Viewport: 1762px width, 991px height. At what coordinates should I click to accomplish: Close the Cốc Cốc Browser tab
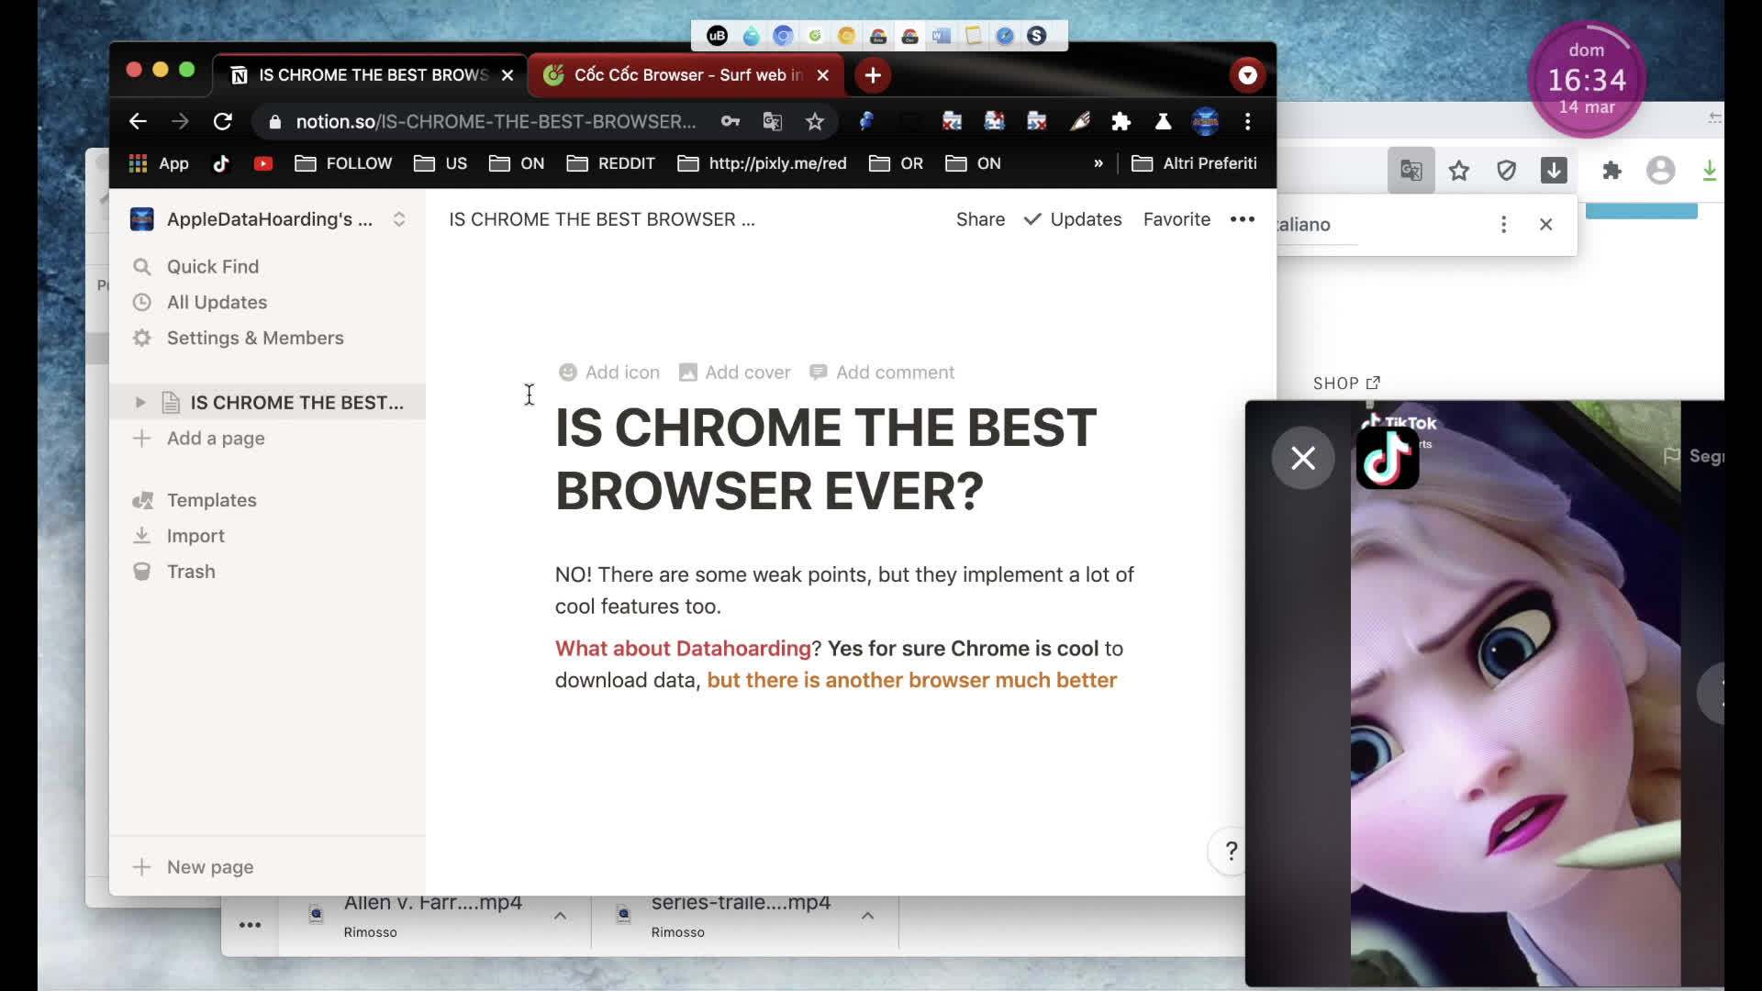(x=823, y=75)
